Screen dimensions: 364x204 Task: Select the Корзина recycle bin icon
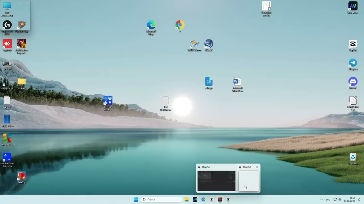[353, 159]
